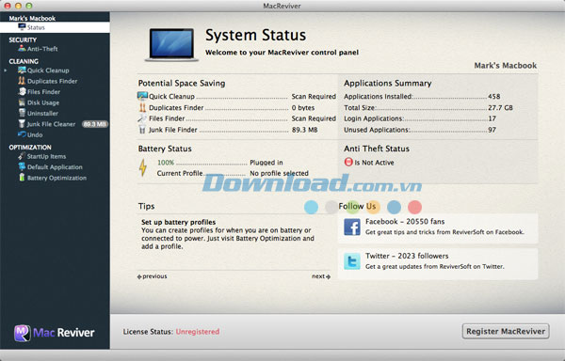This screenshot has height=361, width=565.
Task: Click the battery lightning bolt icon
Action: point(143,168)
